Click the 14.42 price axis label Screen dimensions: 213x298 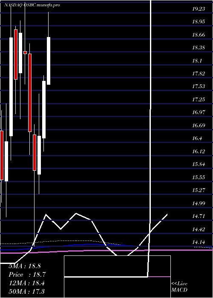point(199,229)
